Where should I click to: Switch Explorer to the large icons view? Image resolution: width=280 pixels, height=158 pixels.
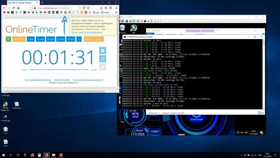(262, 113)
